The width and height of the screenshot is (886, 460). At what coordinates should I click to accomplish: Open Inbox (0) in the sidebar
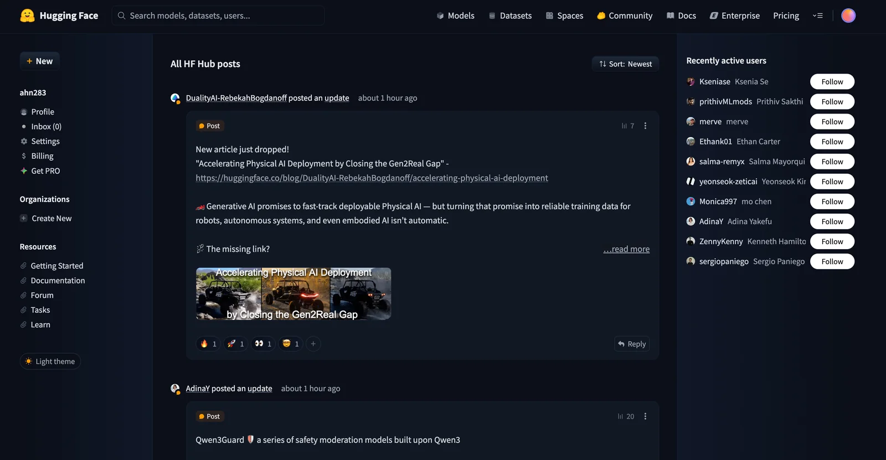coord(41,126)
